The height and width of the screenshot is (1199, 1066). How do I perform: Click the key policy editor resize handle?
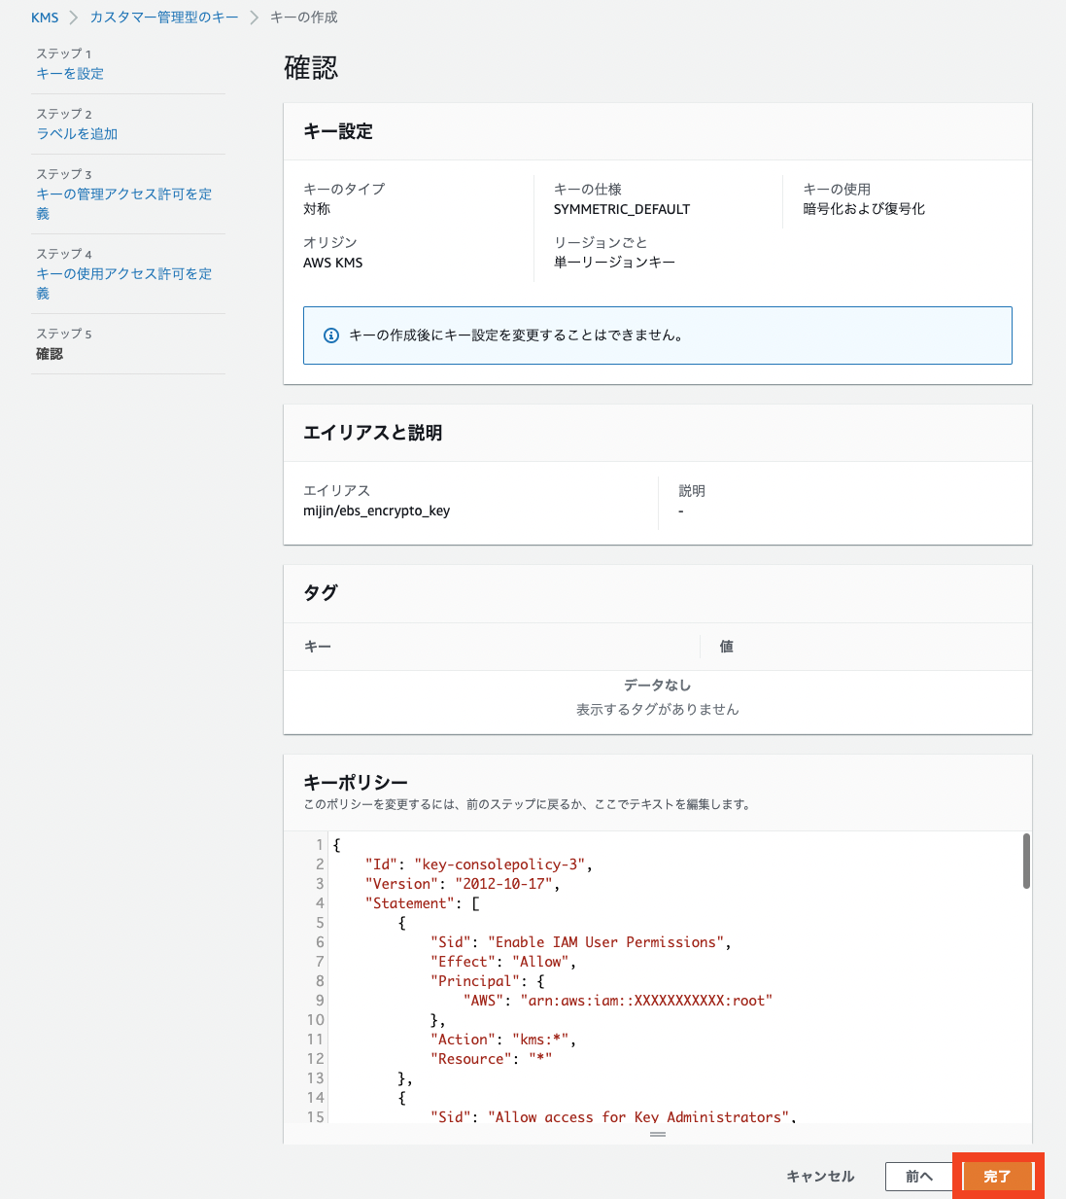[x=658, y=1135]
